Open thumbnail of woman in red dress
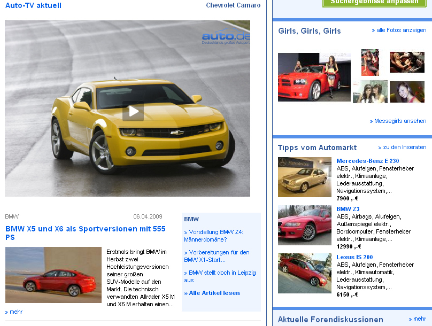 370,63
